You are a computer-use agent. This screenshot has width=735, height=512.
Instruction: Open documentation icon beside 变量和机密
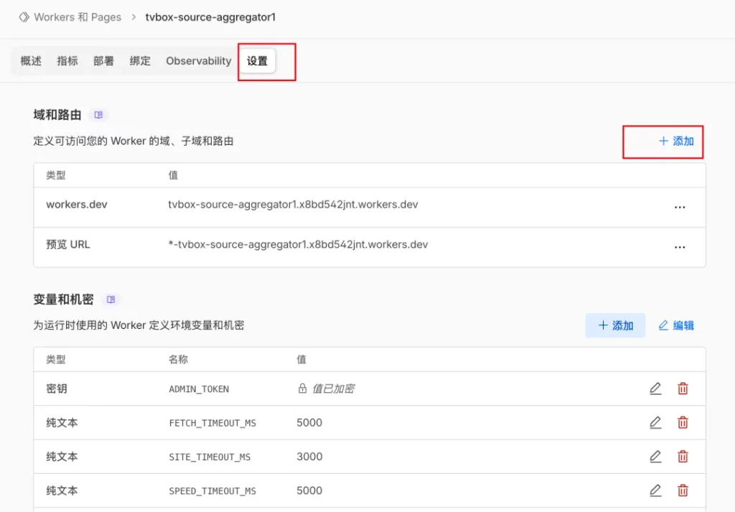tap(111, 299)
